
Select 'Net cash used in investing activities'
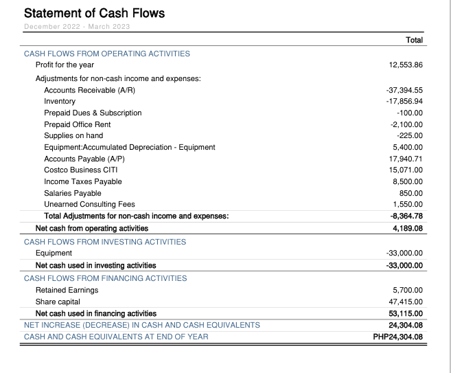click(96, 265)
